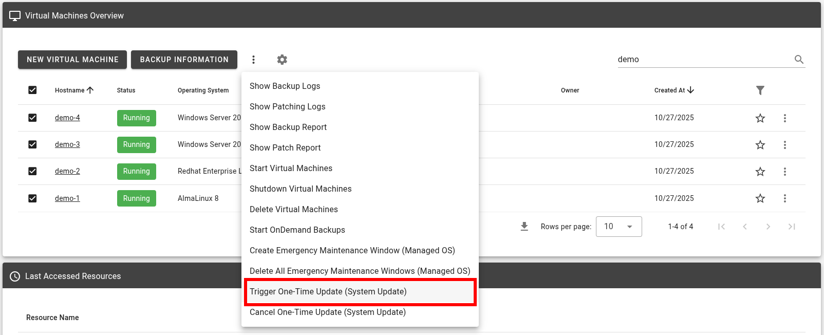The height and width of the screenshot is (335, 824).
Task: Click the Running status badge for demo-2
Action: [x=136, y=171]
